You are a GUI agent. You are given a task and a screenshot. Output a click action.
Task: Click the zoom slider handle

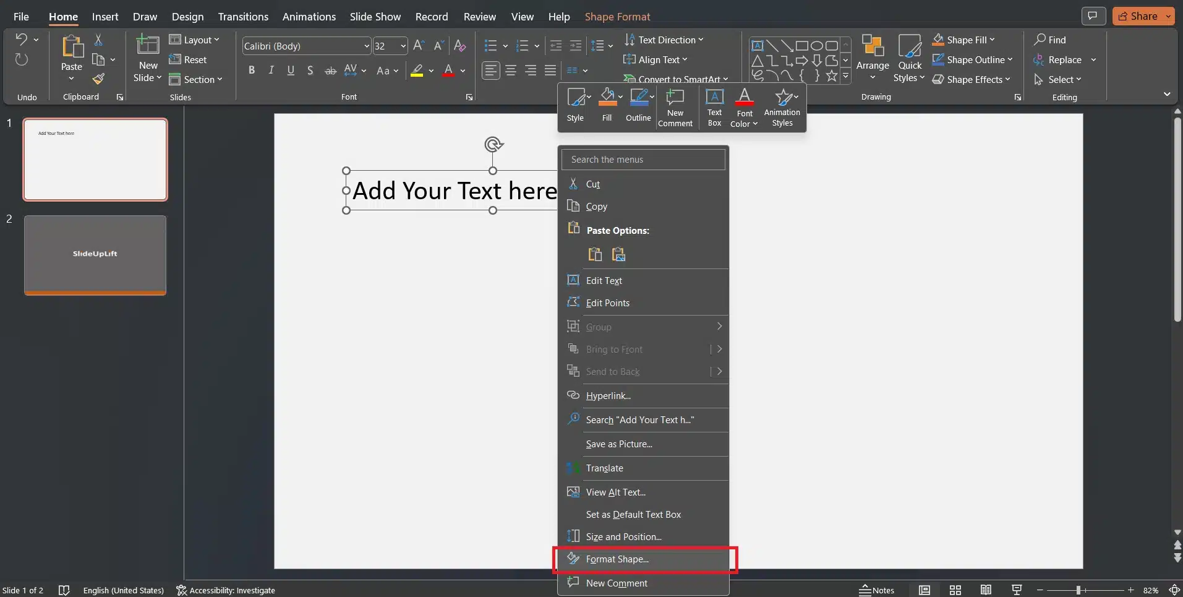(x=1078, y=590)
